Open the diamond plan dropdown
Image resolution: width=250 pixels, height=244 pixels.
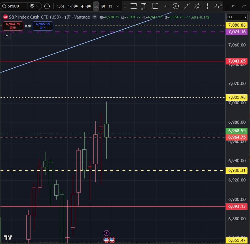tap(34, 6)
